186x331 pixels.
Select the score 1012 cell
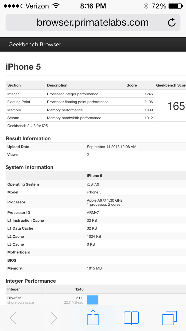pyautogui.click(x=149, y=118)
